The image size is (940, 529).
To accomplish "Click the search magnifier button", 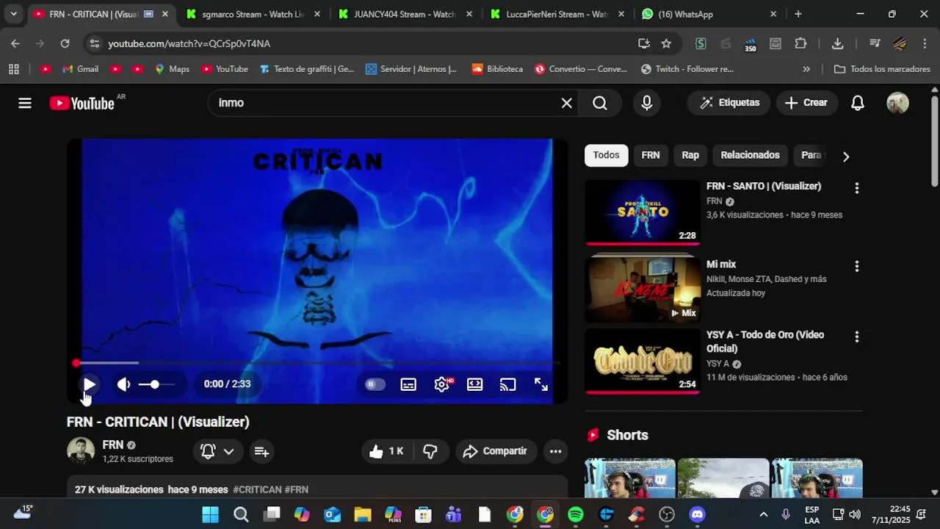I will [600, 103].
